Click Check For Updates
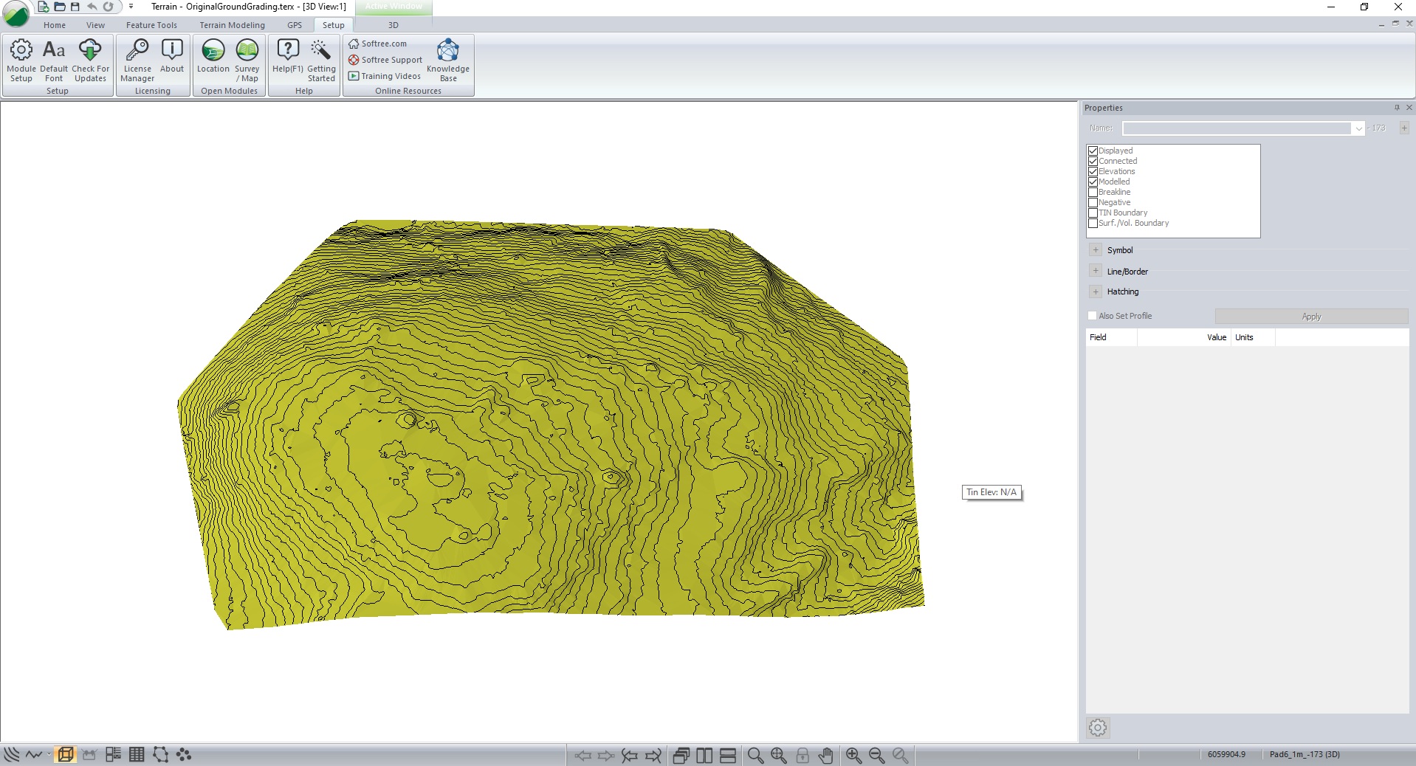 [90, 61]
